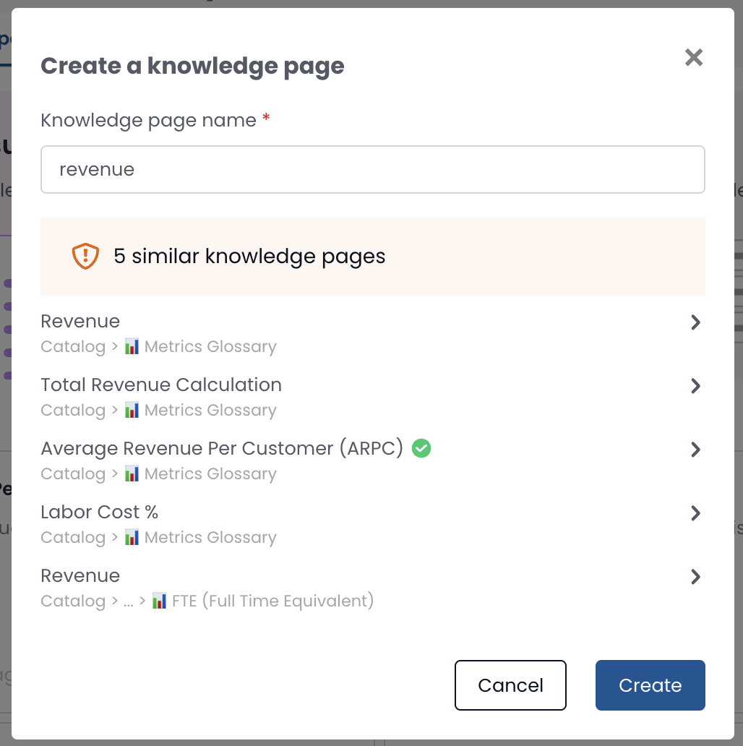Focus the Knowledge page name input field
The height and width of the screenshot is (746, 743).
(372, 170)
